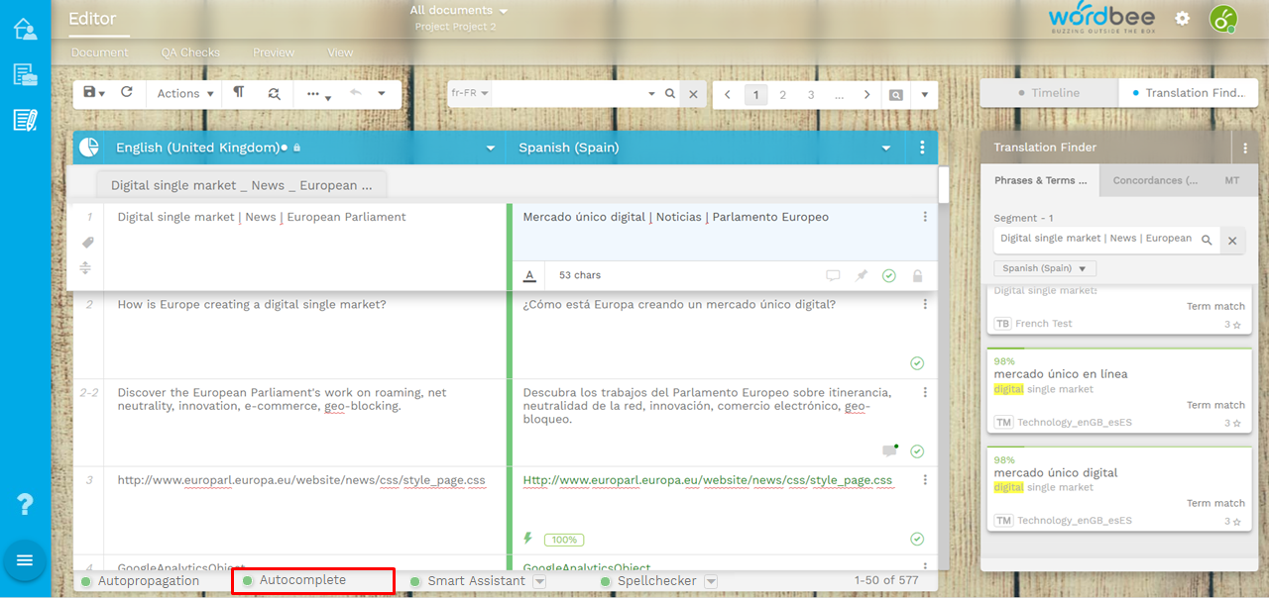This screenshot has width=1269, height=598.
Task: Open the Spanish (Spain) language filter dropdown
Action: [x=1045, y=268]
